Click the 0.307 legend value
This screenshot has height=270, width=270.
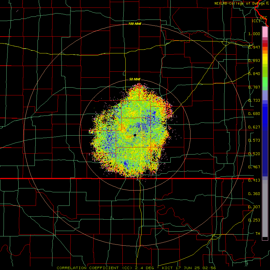pos(254,207)
